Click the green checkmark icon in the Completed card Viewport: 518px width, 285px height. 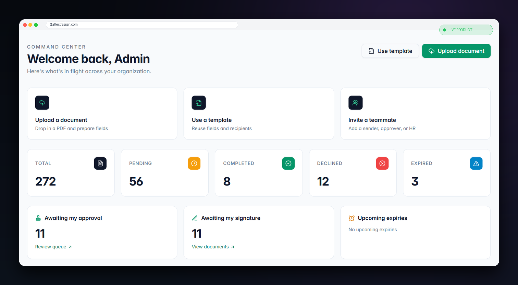(x=288, y=164)
